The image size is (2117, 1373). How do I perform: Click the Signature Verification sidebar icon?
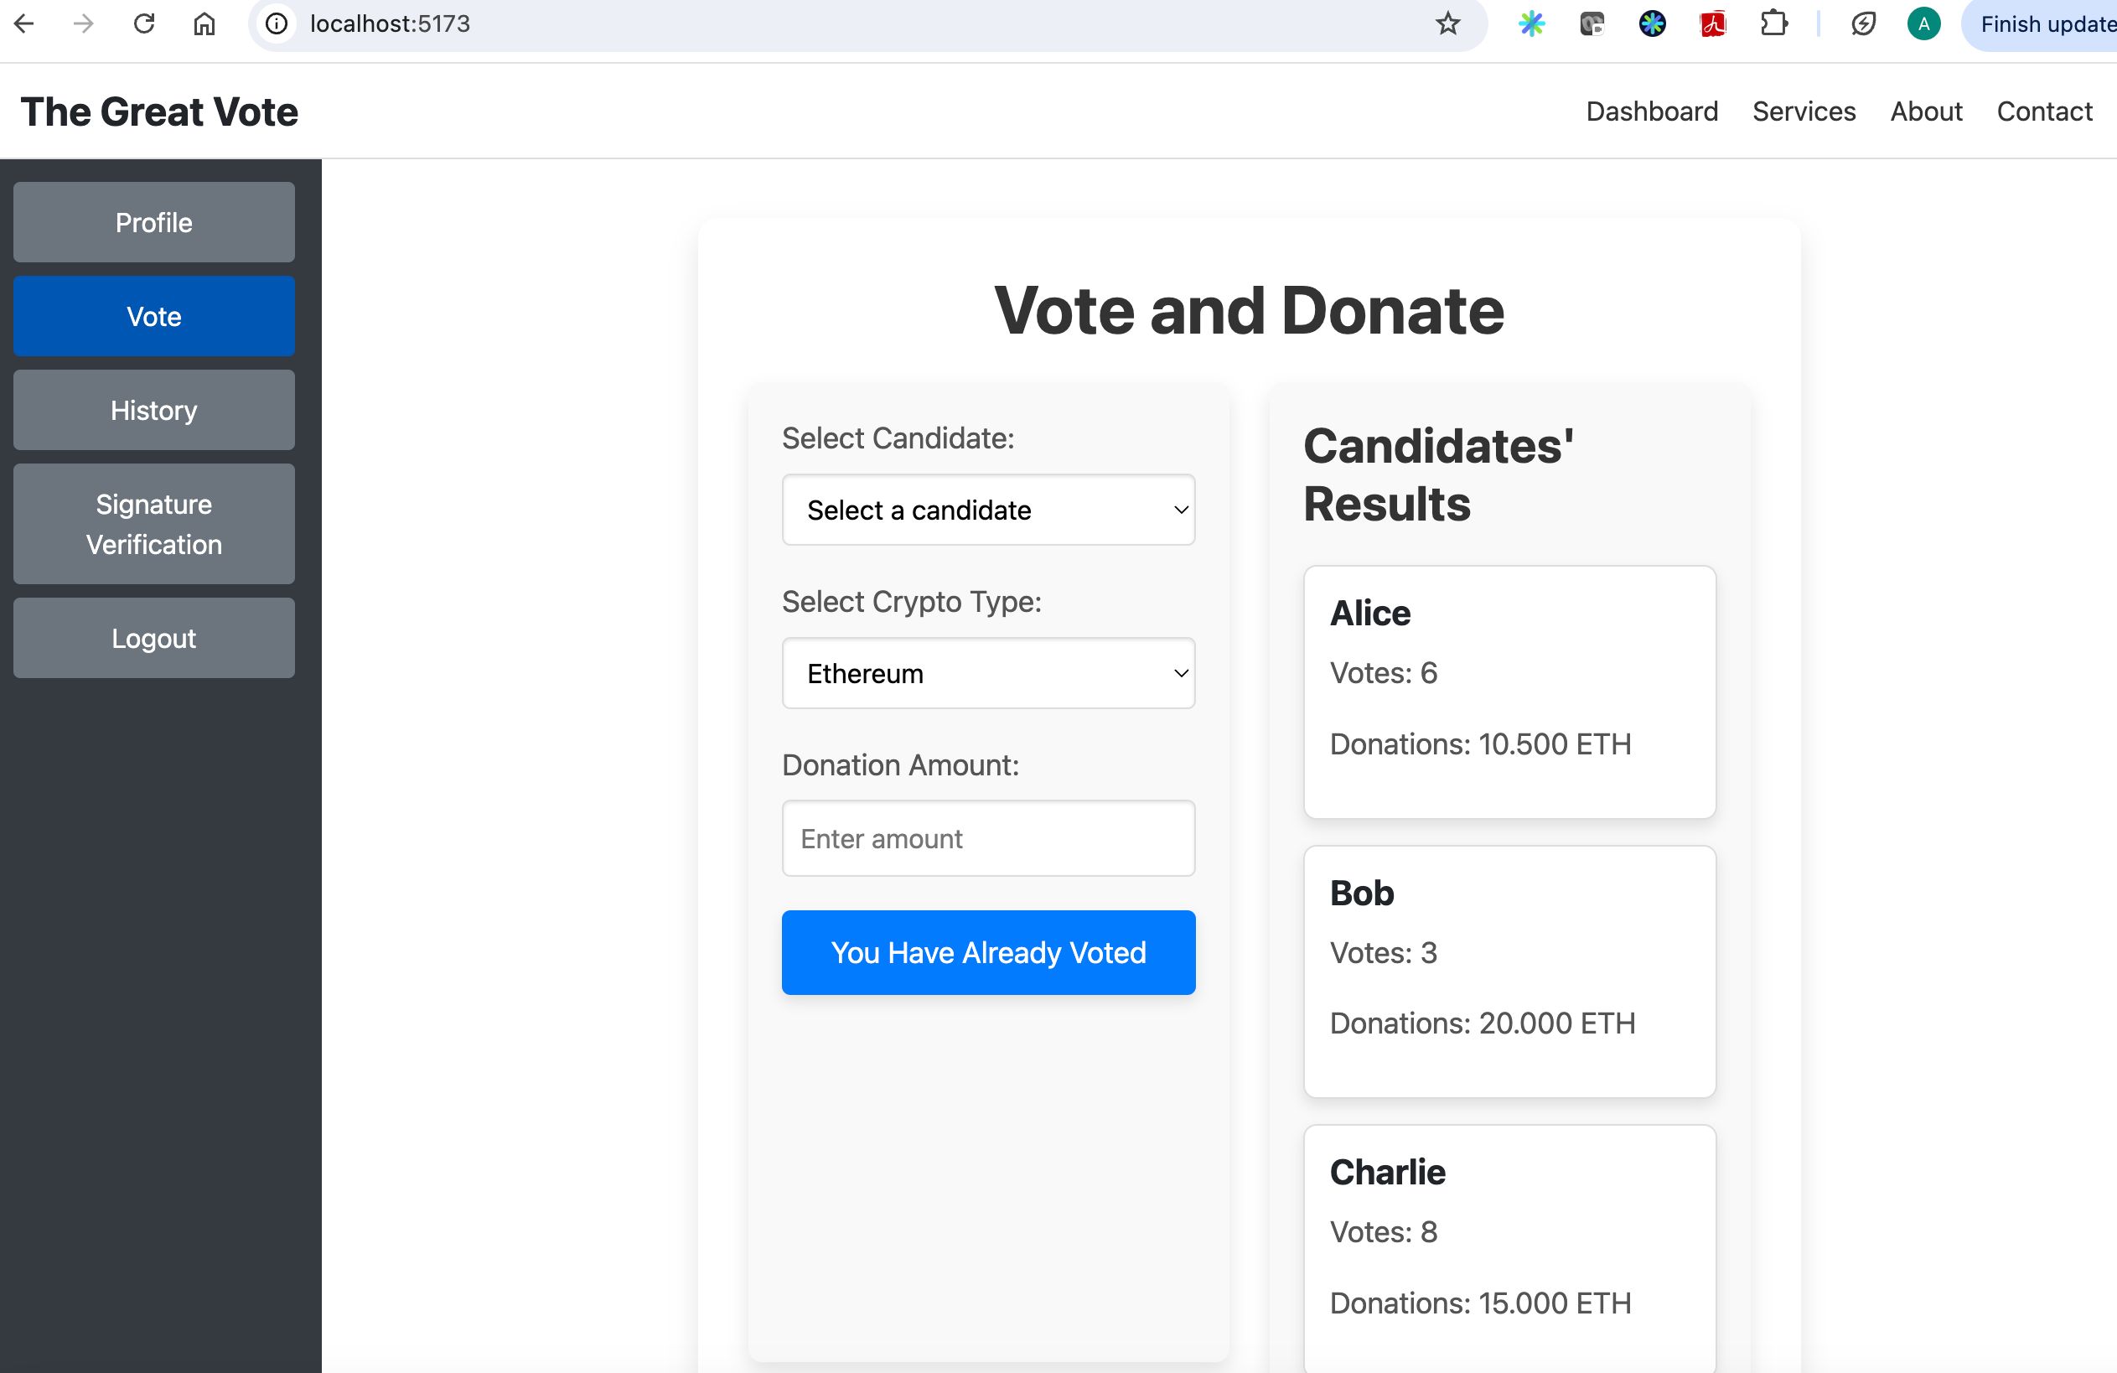(x=154, y=523)
